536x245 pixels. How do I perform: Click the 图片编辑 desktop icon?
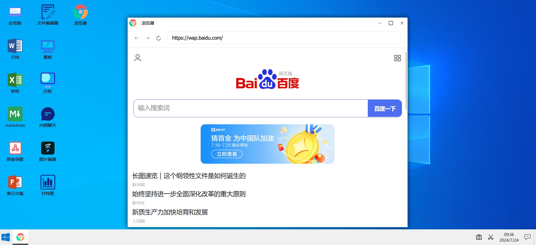pos(48,151)
